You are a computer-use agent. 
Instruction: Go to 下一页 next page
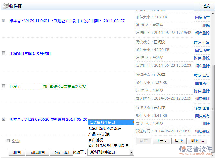point(161,141)
